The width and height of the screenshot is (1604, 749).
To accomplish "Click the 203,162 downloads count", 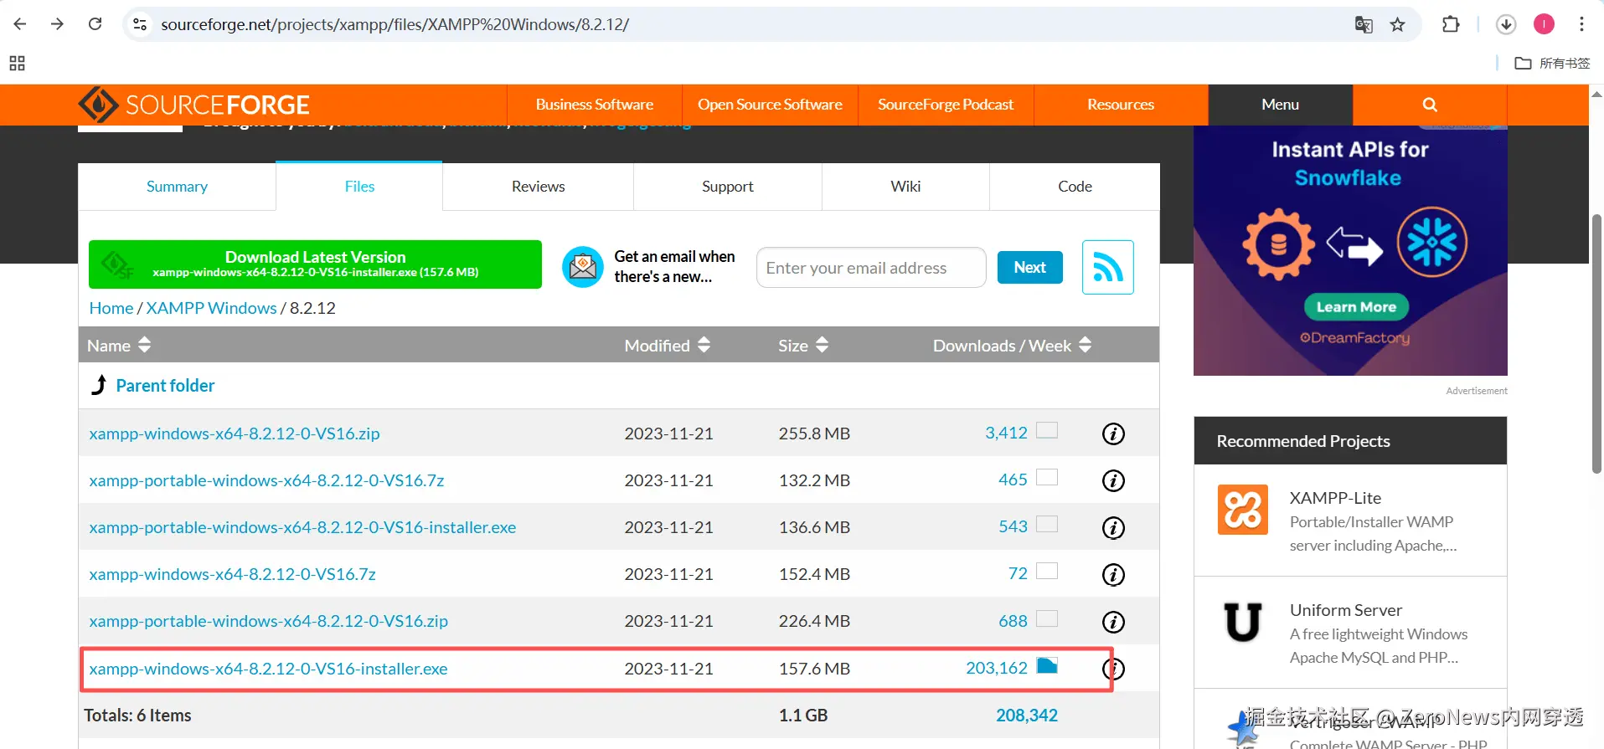I will coord(997,668).
